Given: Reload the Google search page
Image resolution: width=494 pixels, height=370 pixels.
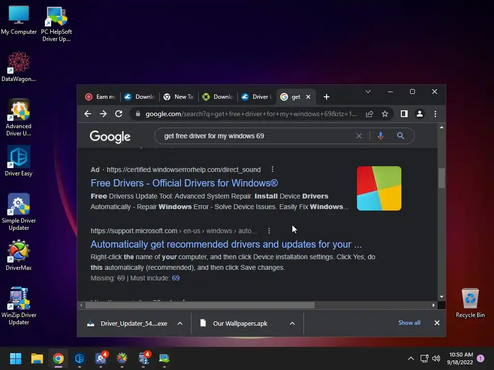Looking at the screenshot, I should tap(119, 114).
